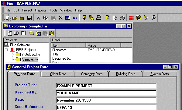Screen dimensions: 182x110
Task: Open the Reports menu
Action: point(41,10)
